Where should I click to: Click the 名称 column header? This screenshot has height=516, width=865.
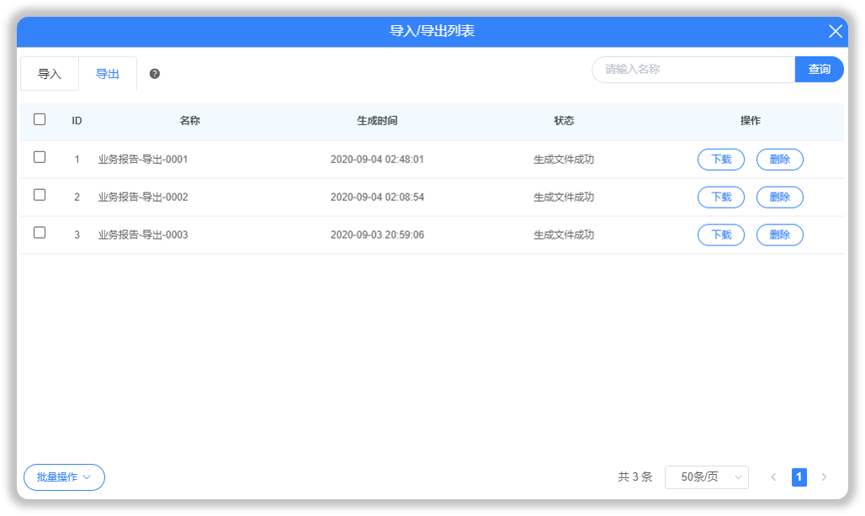pos(190,121)
